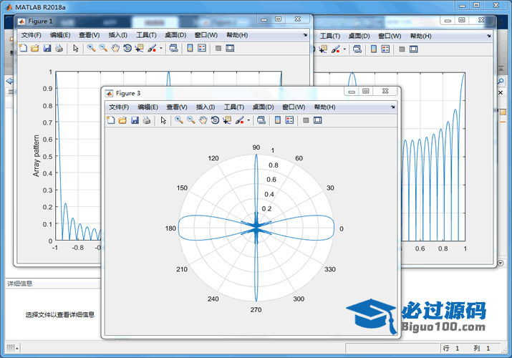Click Show Plot Tools button in Figure 3
This screenshot has height=358, width=512.
[x=317, y=120]
